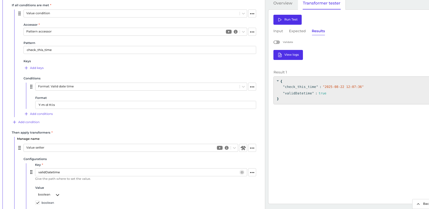Click the Pattern input field check_this_time
This screenshot has width=429, height=209.
(x=140, y=50)
